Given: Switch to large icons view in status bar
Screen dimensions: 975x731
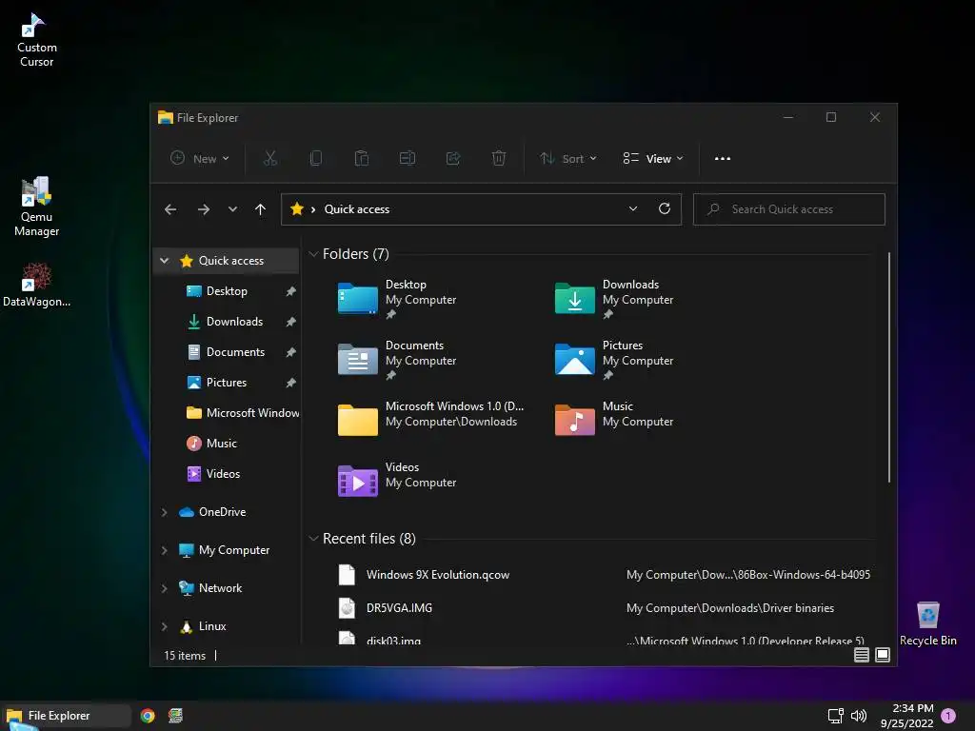Looking at the screenshot, I should tap(883, 655).
